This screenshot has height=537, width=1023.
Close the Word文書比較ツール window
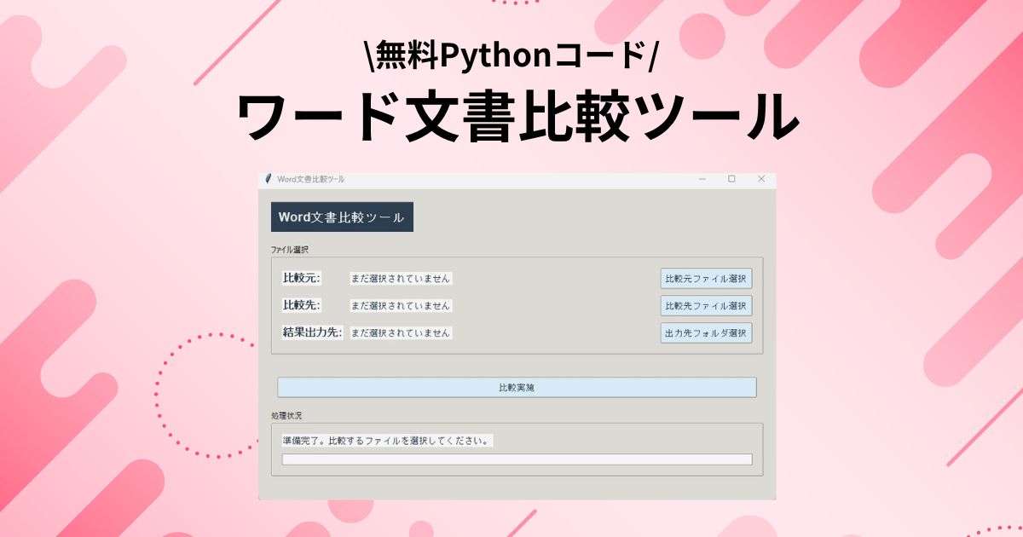(x=761, y=179)
